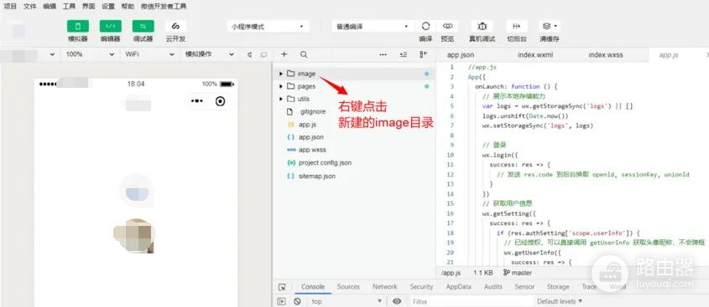Open the mini program capsule dots menu

pyautogui.click(x=197, y=101)
